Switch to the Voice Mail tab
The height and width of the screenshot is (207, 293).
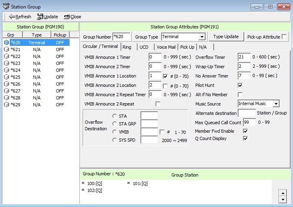[x=166, y=47]
